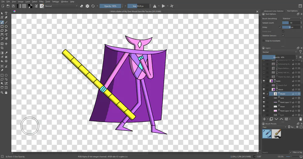Select the Text tool
This screenshot has height=159, width=303.
pos(6,13)
